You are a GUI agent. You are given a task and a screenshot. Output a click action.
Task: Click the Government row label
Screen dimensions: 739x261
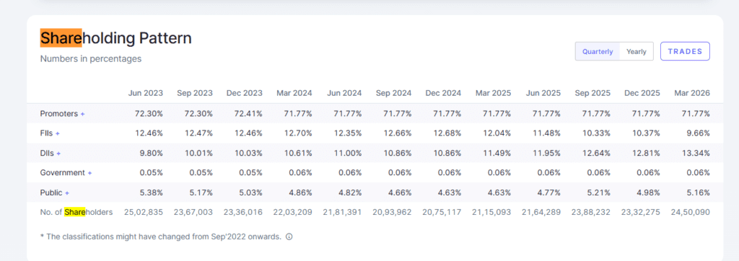(x=63, y=173)
